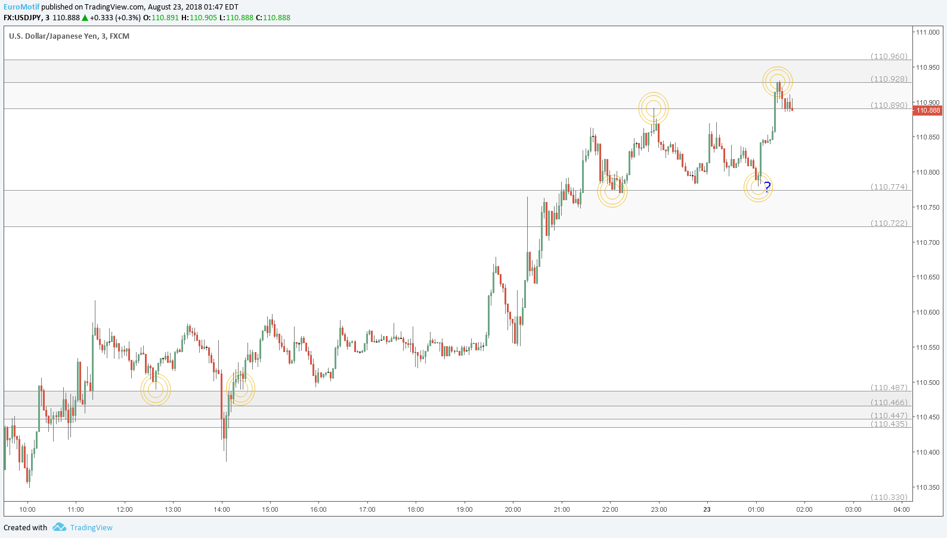947x538 pixels.
Task: Click the 110.600 price axis label
Action: (928, 312)
